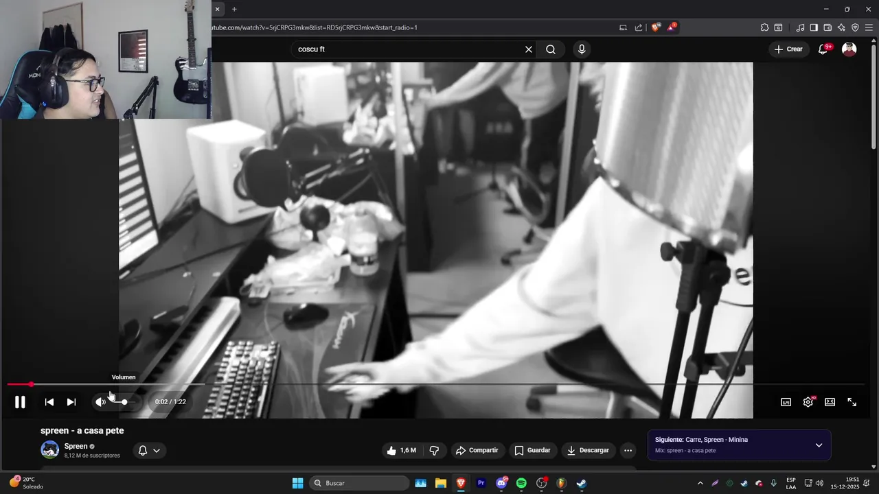
Task: Open the three-dot more actions menu
Action: coord(628,450)
